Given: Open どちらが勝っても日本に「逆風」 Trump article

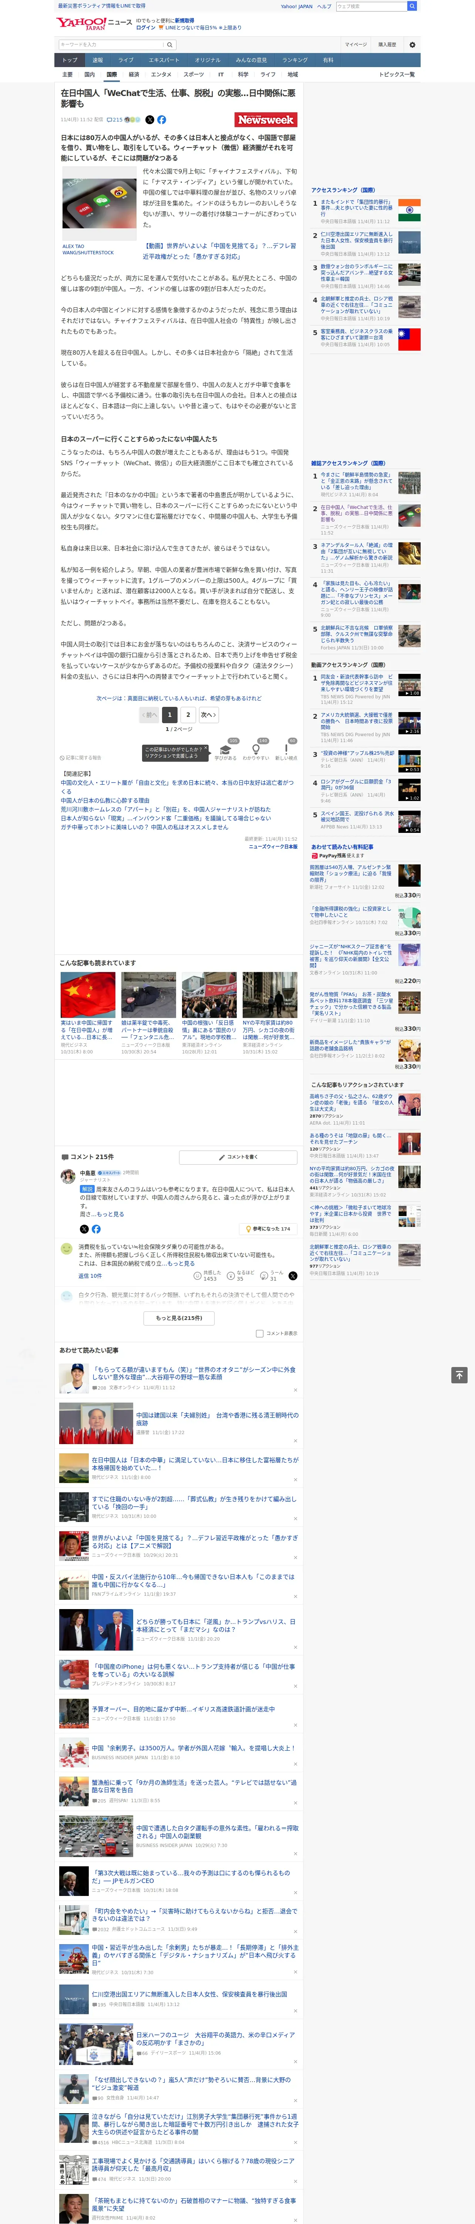Looking at the screenshot, I should (216, 1626).
